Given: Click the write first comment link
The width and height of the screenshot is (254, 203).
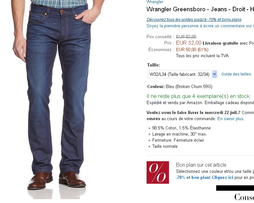Looking at the screenshot, I should (x=200, y=26).
